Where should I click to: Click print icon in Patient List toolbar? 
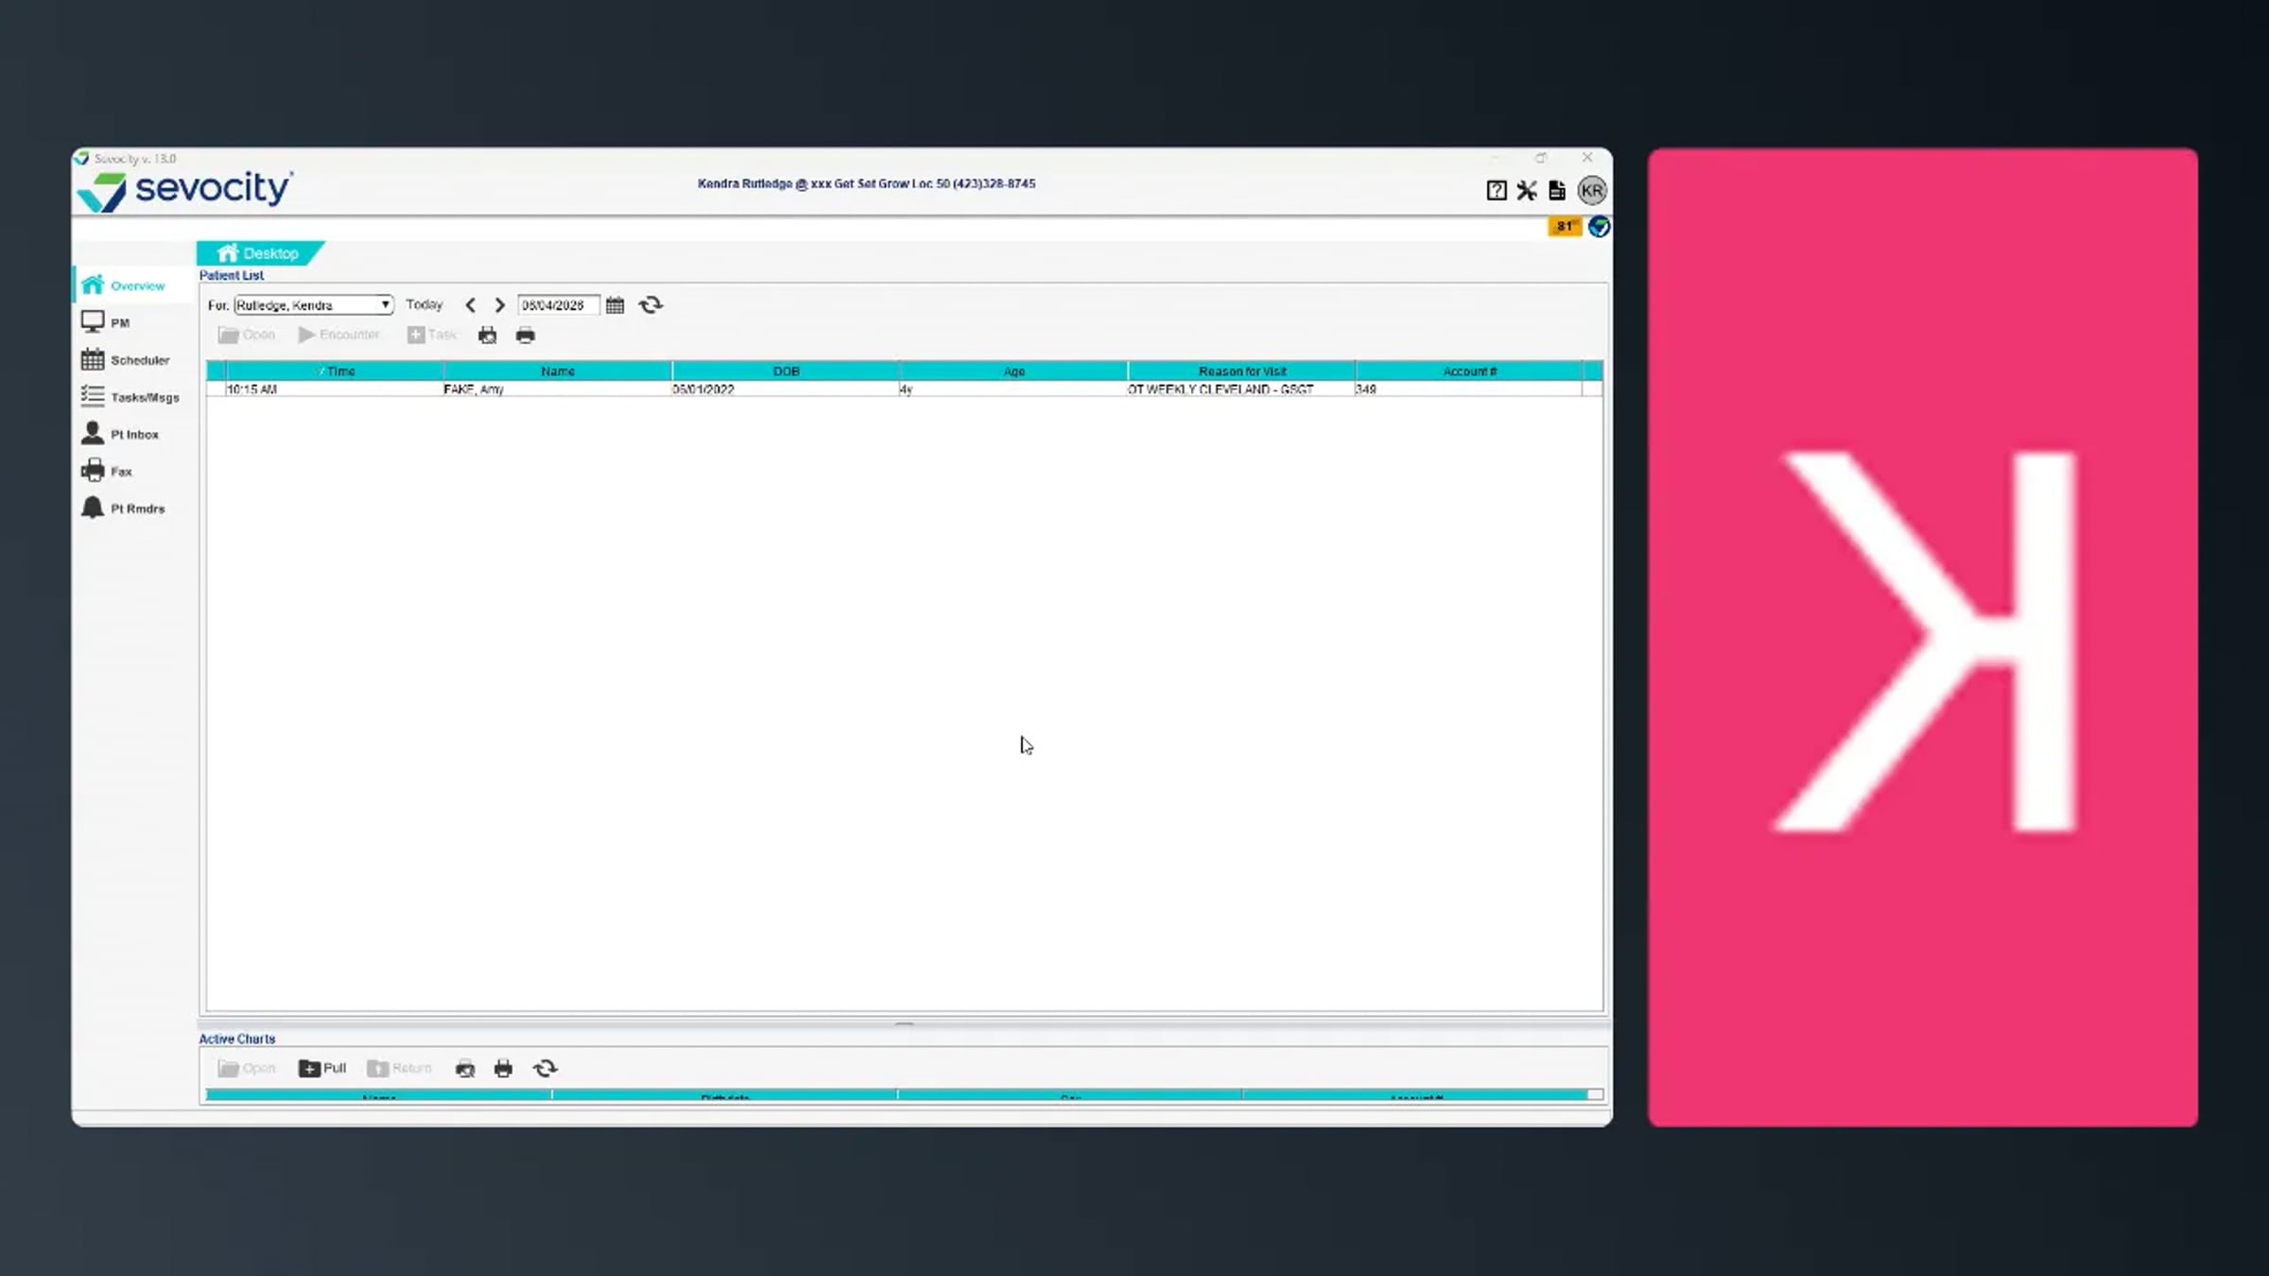click(526, 335)
